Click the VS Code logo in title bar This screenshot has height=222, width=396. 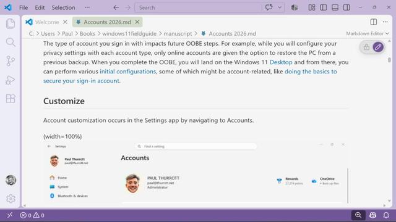pyautogui.click(x=8, y=7)
